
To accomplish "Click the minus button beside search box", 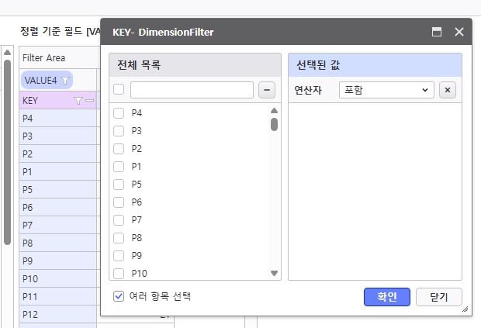I will [266, 90].
